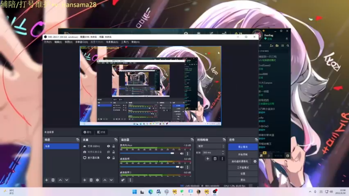Undock the Controls panel via its float icon
This screenshot has height=196, width=349.
point(256,140)
